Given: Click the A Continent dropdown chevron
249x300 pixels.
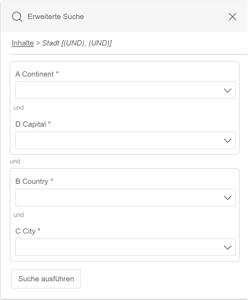Looking at the screenshot, I should [x=227, y=90].
